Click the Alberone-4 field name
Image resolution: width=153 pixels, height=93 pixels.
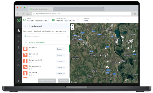[x=33, y=48]
